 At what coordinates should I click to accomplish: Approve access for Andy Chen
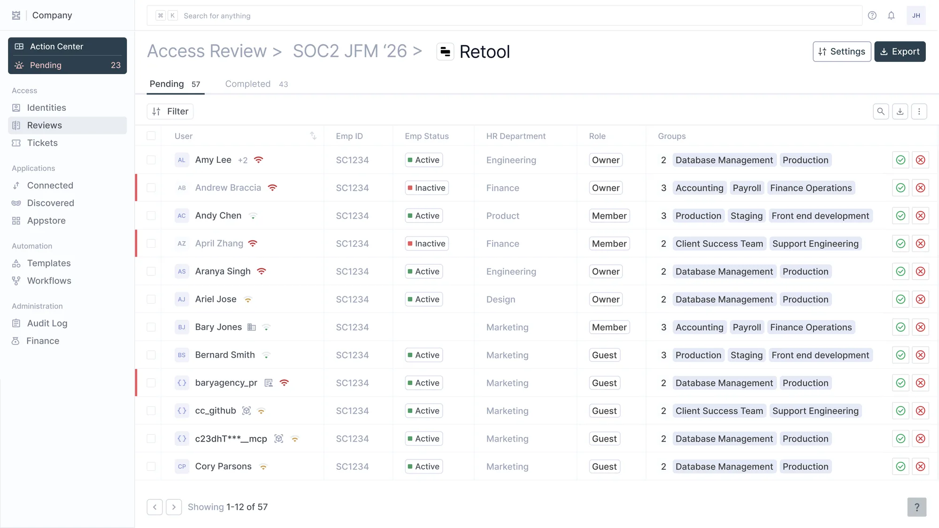point(901,216)
